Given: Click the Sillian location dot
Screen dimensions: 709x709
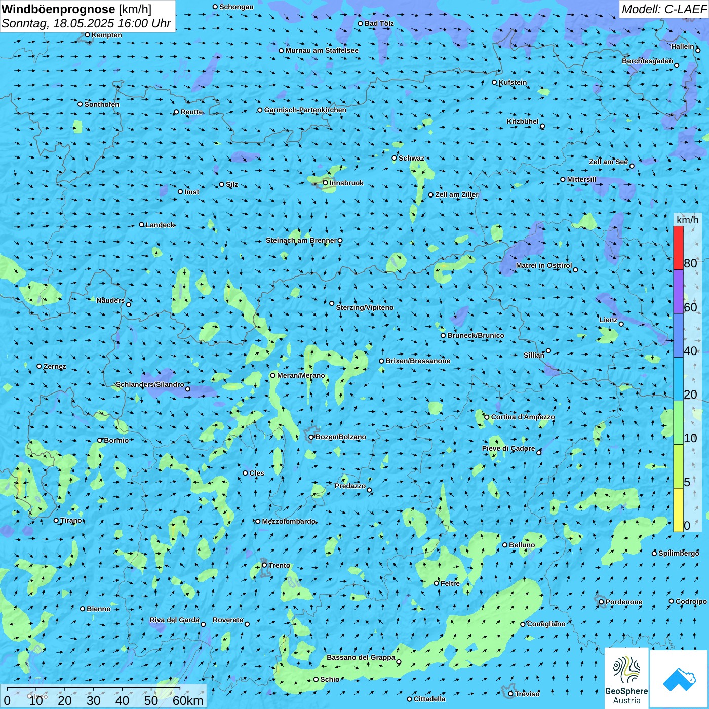Looking at the screenshot, I should [548, 350].
